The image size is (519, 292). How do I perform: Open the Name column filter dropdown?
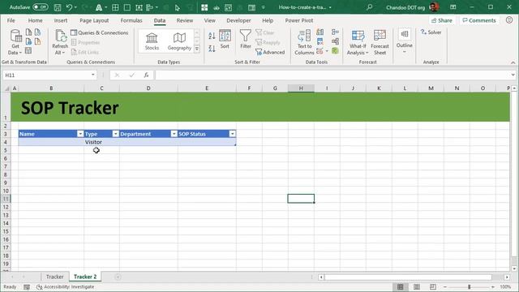click(x=80, y=134)
